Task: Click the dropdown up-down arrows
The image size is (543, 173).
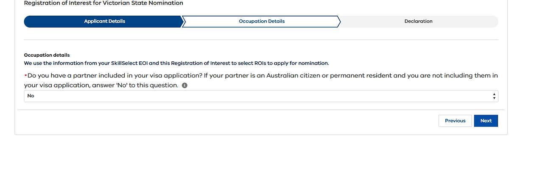Action: tap(494, 96)
